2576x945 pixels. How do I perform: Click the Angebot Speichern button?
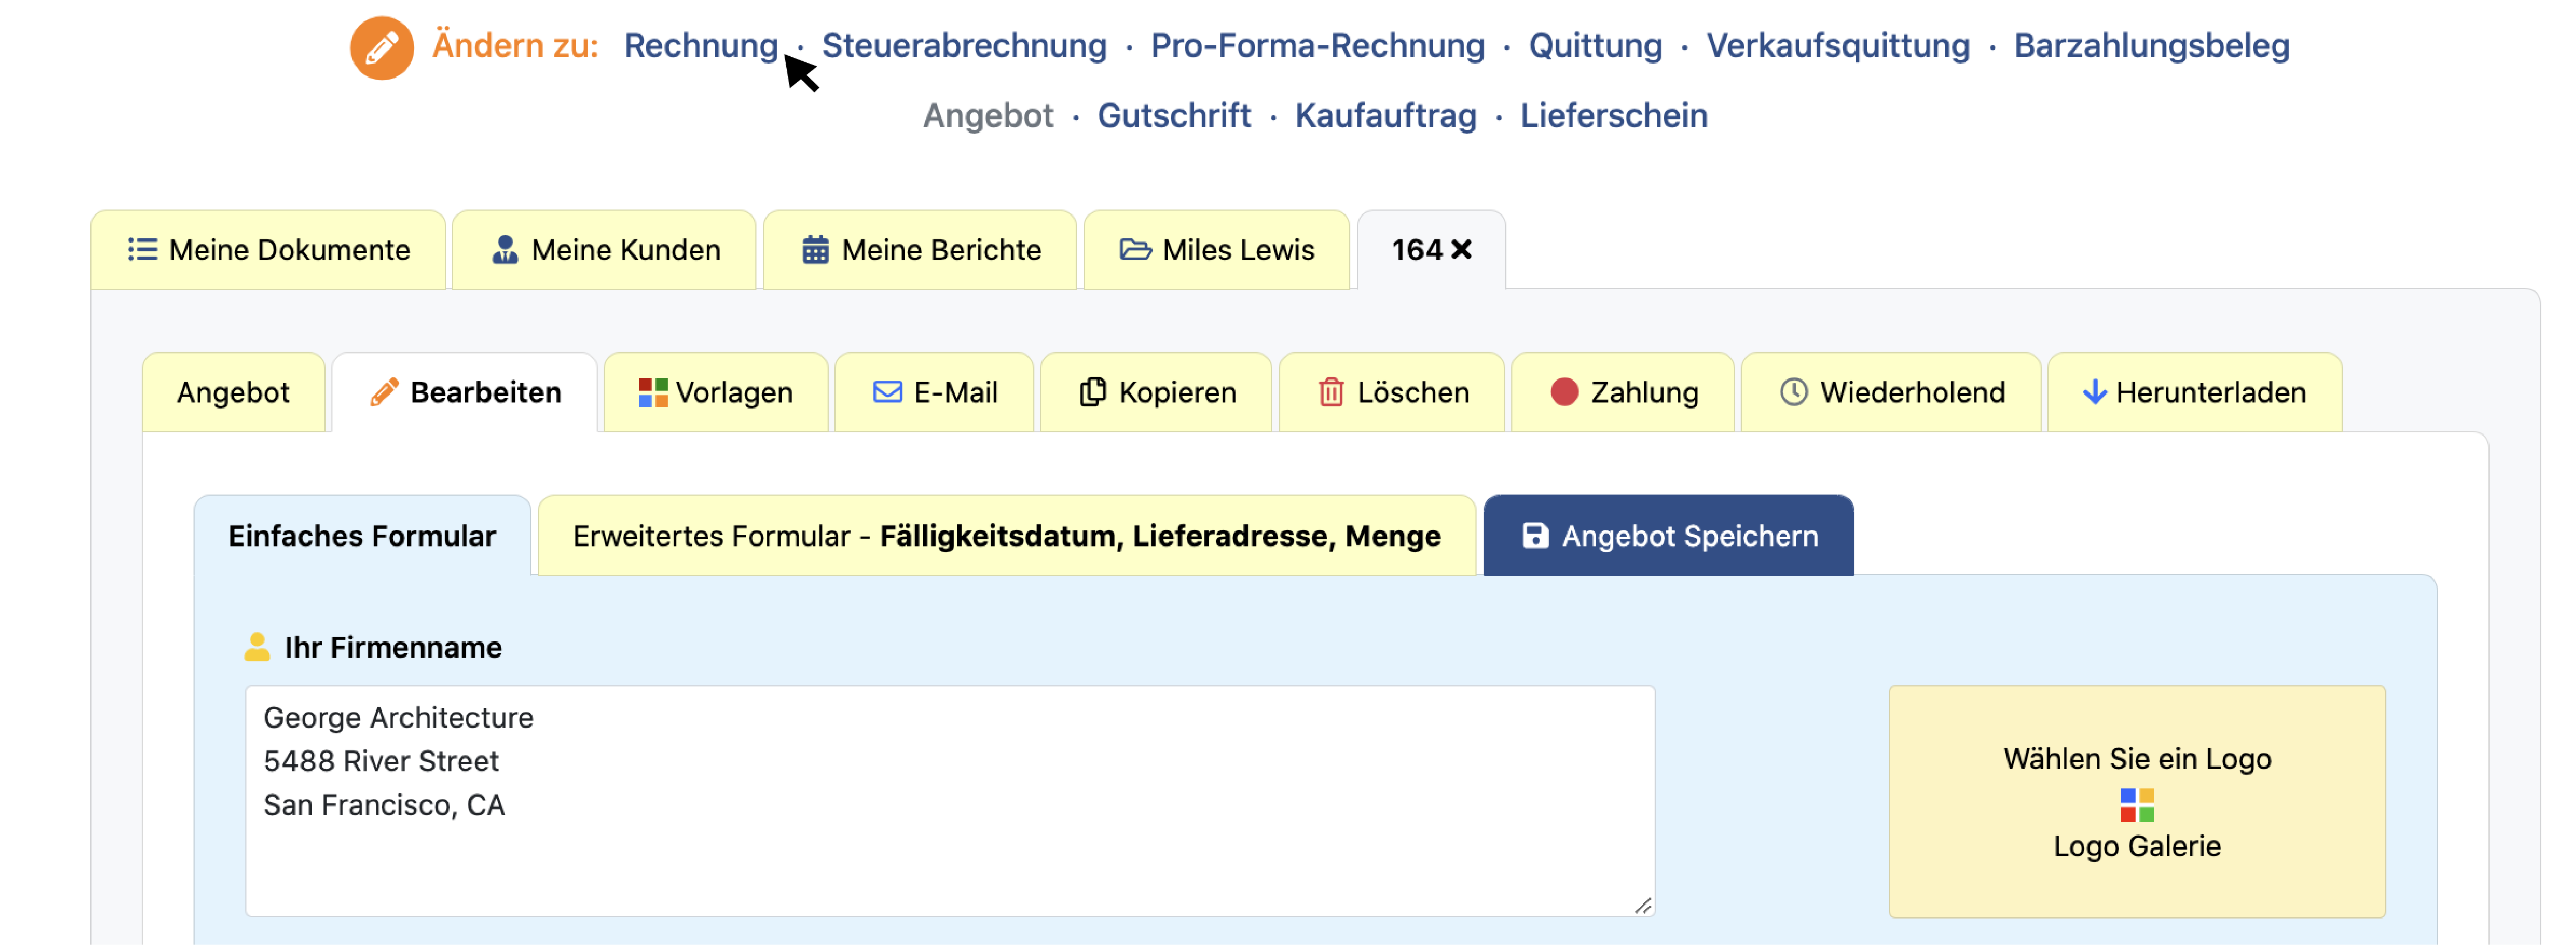click(x=1668, y=536)
